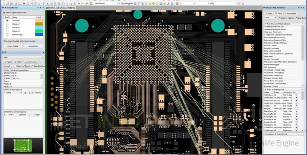This screenshot has height=155, width=307.
Task: Pin the PCB Rules And Violations panel
Action: pos(301,8)
